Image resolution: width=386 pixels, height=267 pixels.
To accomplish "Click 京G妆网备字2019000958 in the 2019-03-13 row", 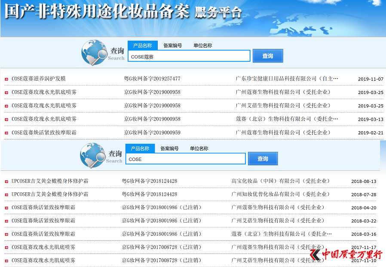I will coord(152,119).
